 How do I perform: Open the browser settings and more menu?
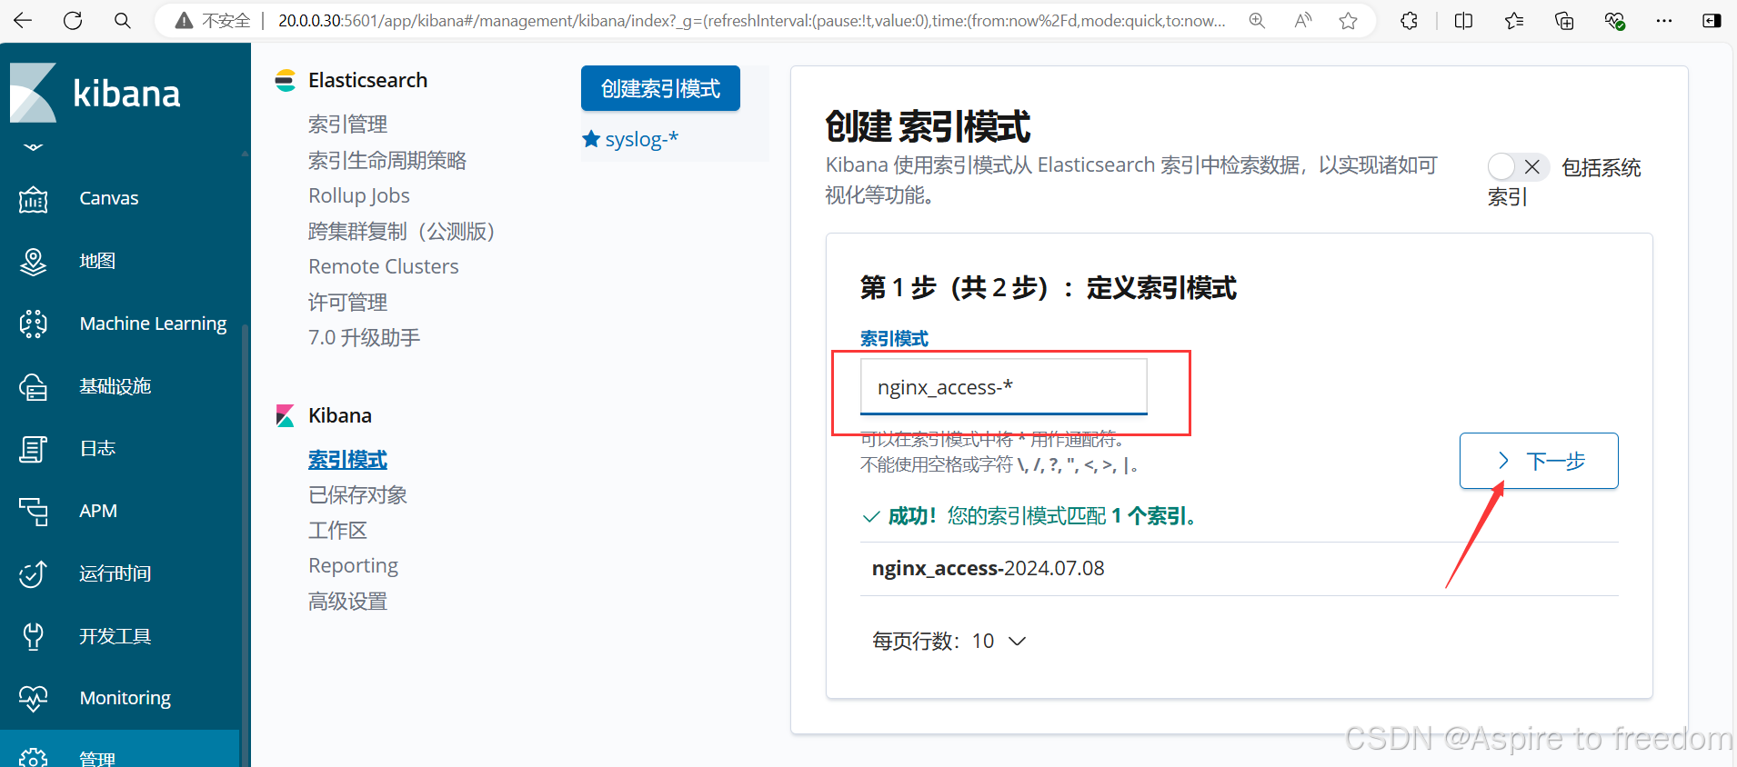click(x=1664, y=20)
